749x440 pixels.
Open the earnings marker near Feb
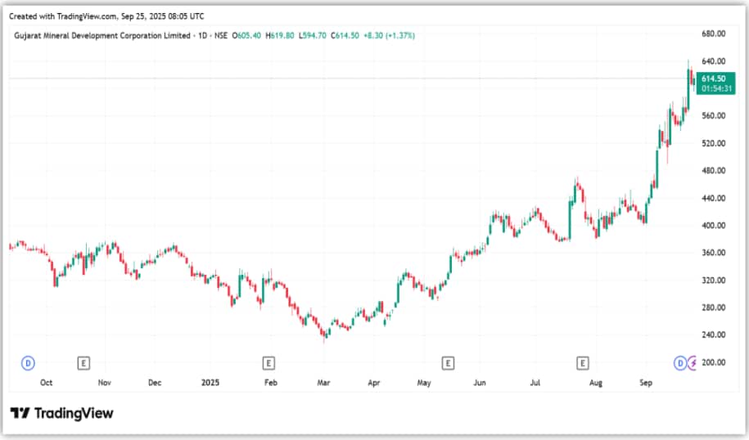click(268, 361)
